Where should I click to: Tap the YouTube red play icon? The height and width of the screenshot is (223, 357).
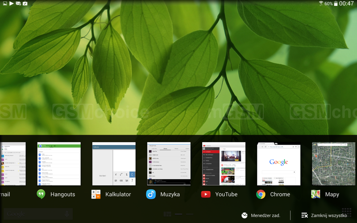pyautogui.click(x=206, y=194)
